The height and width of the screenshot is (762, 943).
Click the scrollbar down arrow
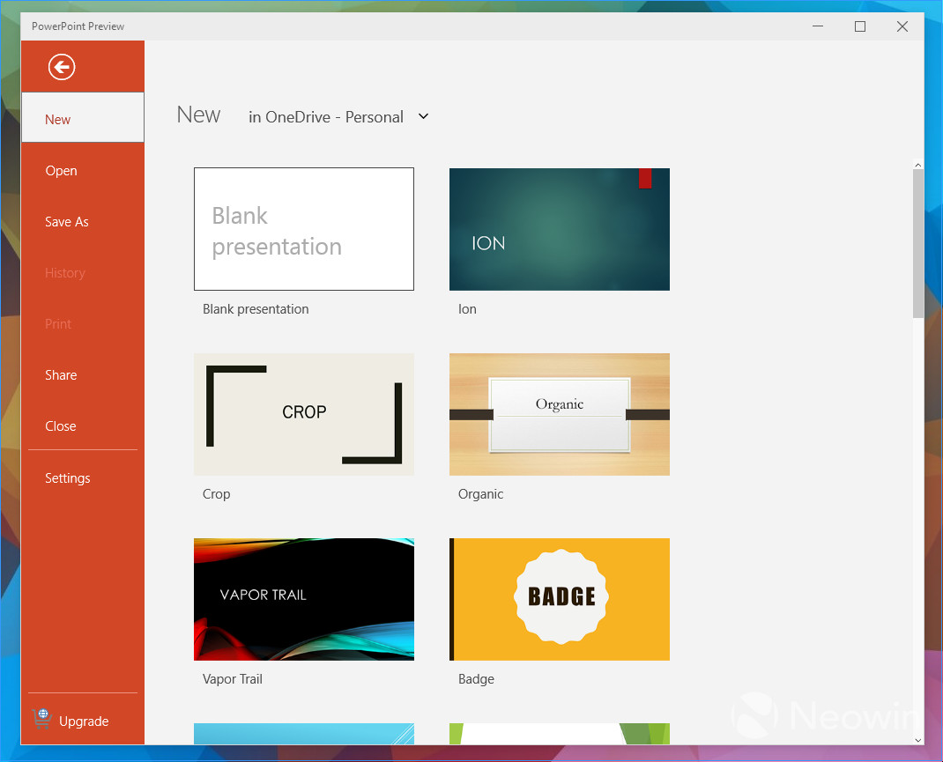(917, 741)
